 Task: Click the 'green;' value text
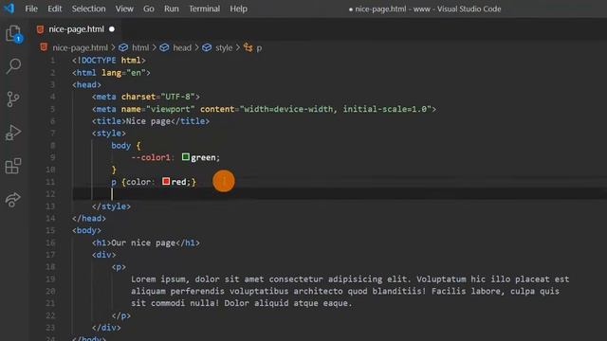tap(205, 158)
